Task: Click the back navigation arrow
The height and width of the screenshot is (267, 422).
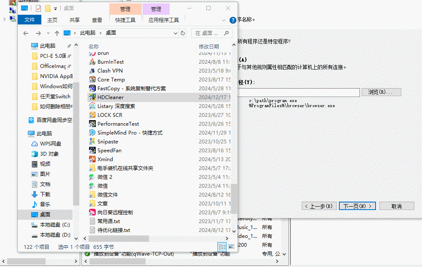Action: click(26, 32)
